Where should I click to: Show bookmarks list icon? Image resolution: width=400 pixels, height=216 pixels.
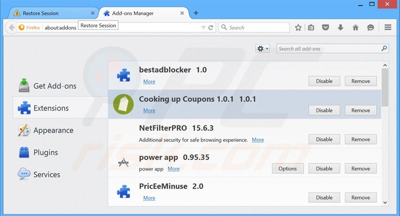[x=311, y=27]
